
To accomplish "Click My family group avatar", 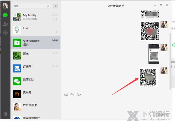I will pyautogui.click(x=17, y=17).
